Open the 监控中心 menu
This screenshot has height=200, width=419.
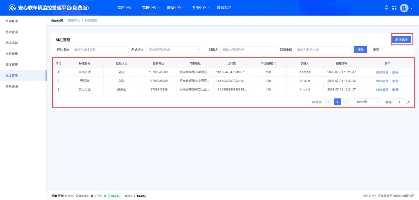pyautogui.click(x=126, y=8)
